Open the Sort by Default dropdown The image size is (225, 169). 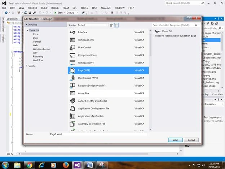click(93, 25)
